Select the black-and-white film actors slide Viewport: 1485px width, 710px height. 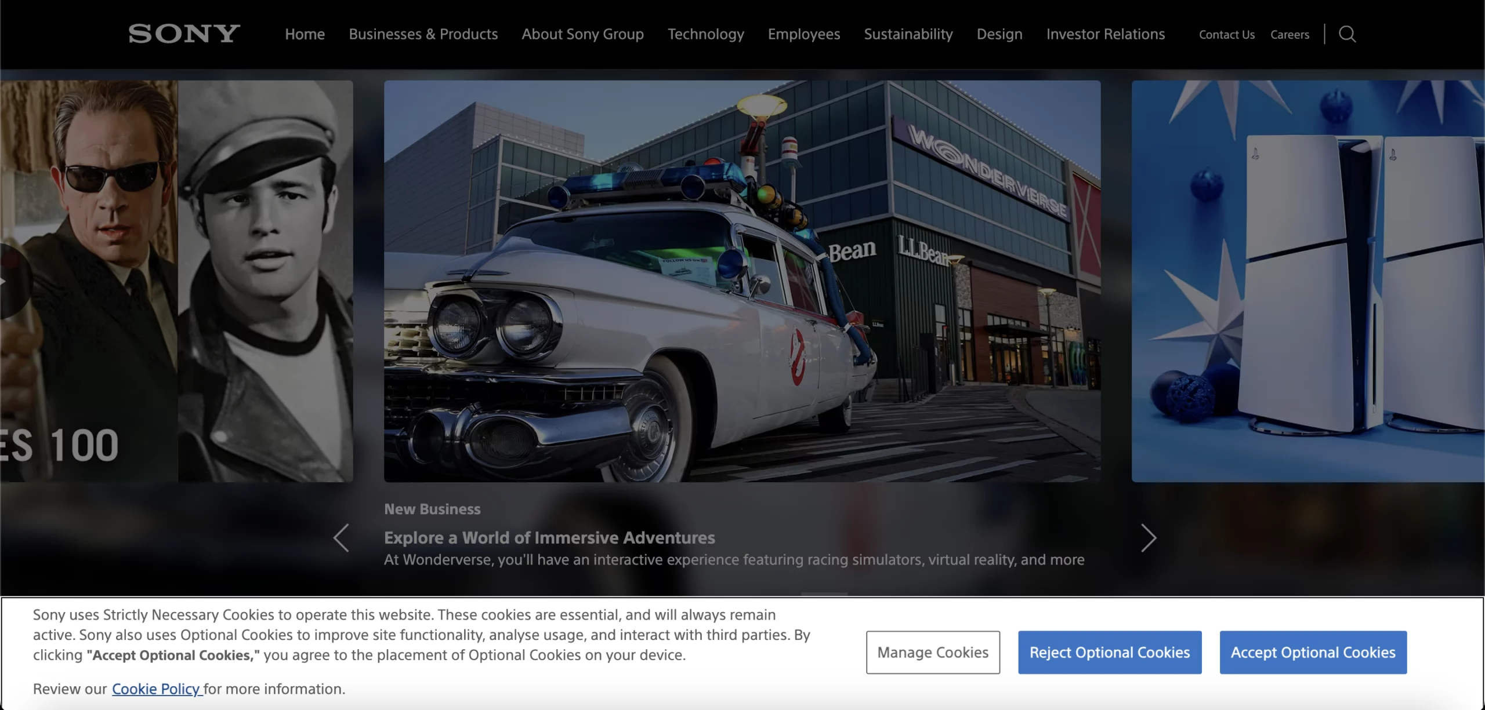[x=176, y=281]
